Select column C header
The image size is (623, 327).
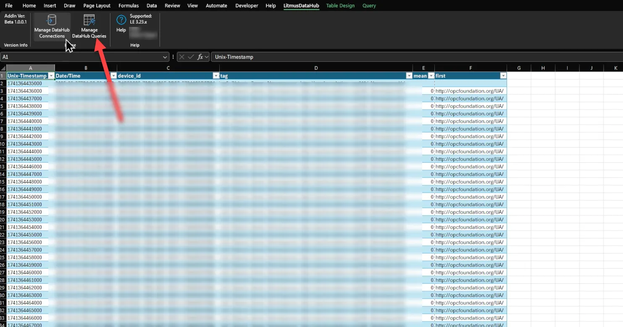168,68
